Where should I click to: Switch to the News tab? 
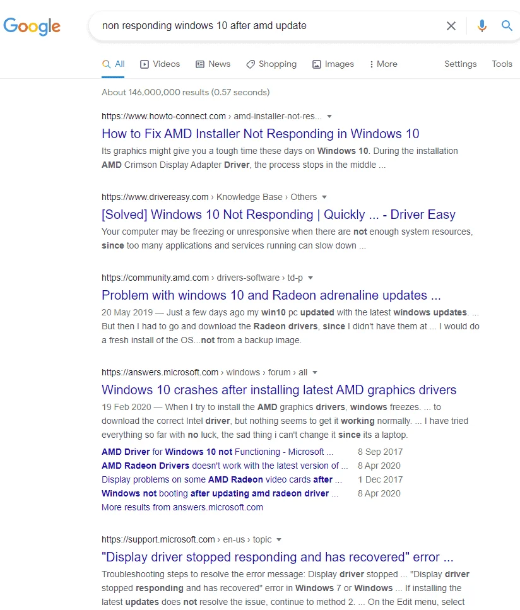213,64
